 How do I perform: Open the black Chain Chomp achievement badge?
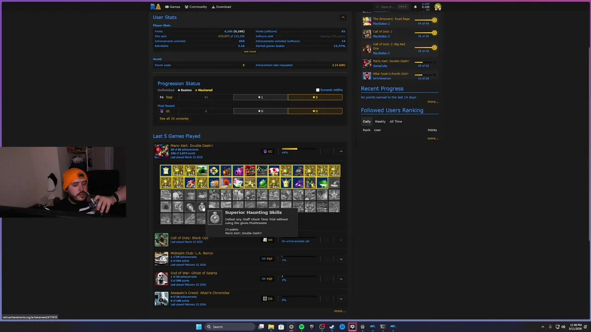(298, 171)
